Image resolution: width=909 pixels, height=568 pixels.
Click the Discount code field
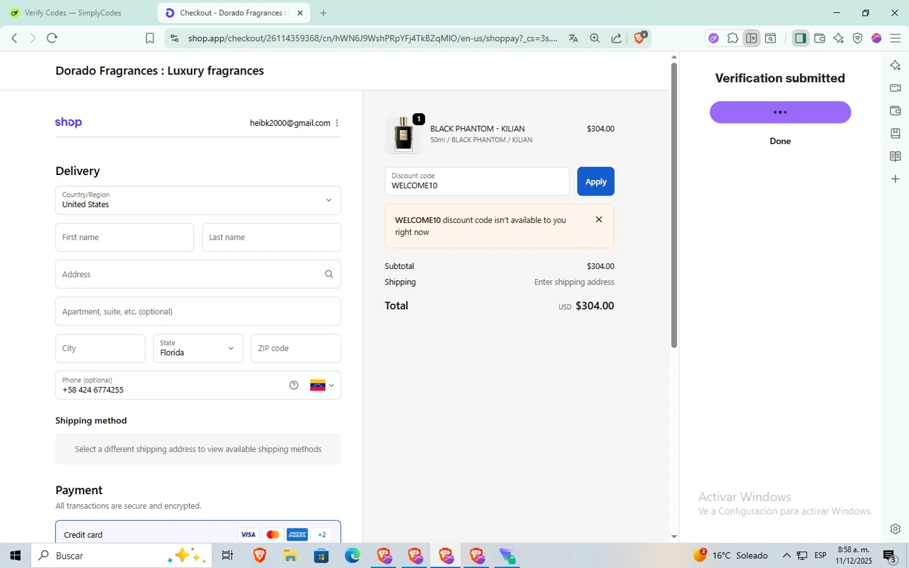(477, 181)
